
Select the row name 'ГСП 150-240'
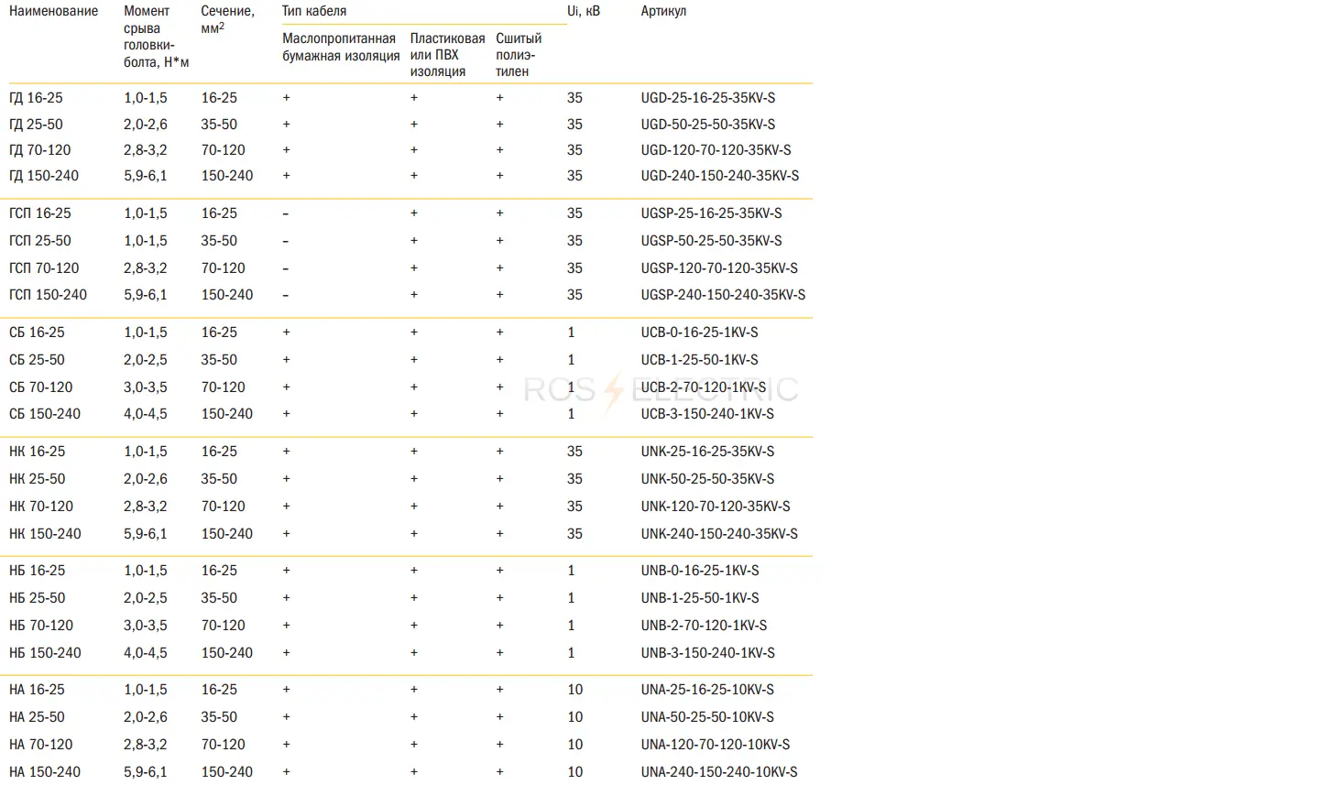coord(48,295)
